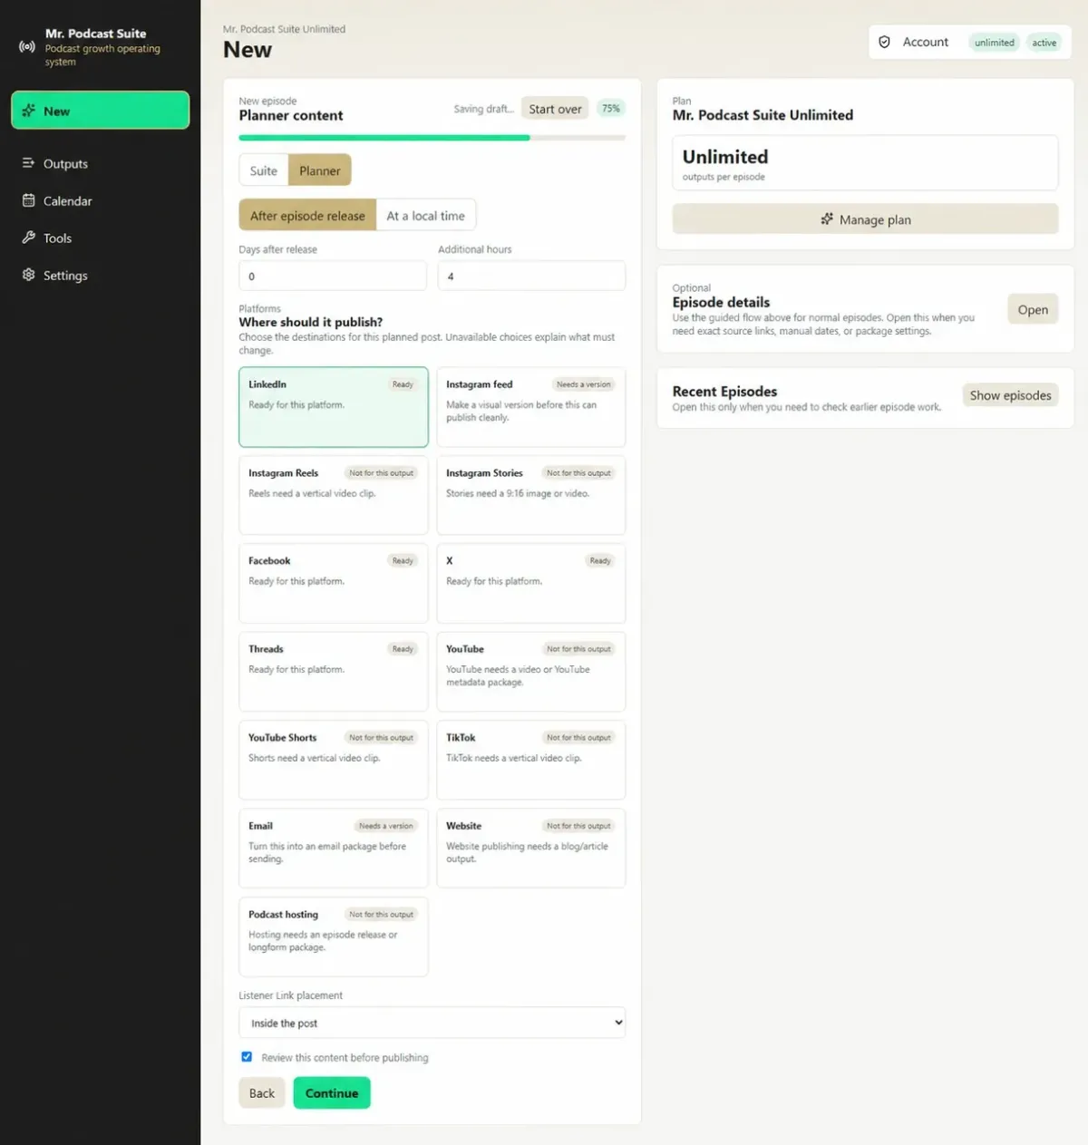Click the Manage plan button
The width and height of the screenshot is (1088, 1145).
tap(865, 219)
